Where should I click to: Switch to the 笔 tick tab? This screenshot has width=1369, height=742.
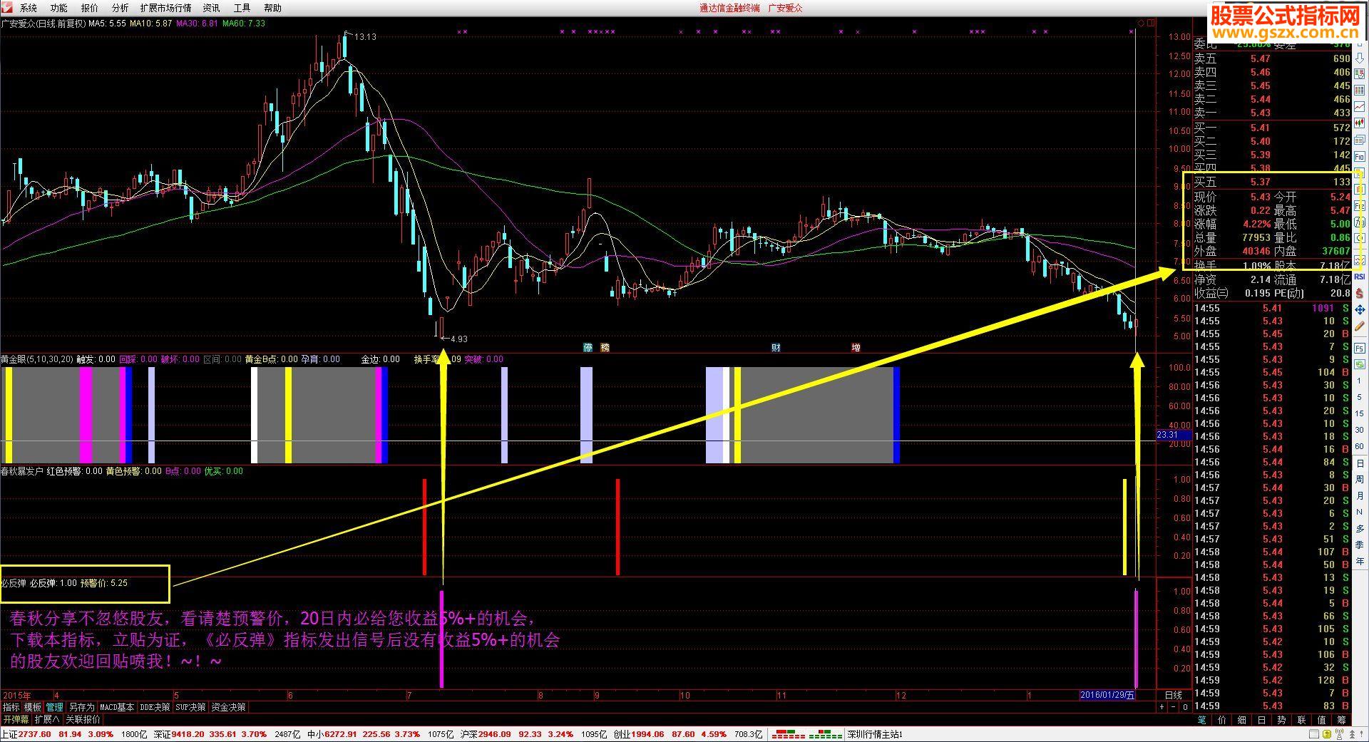tap(1202, 720)
